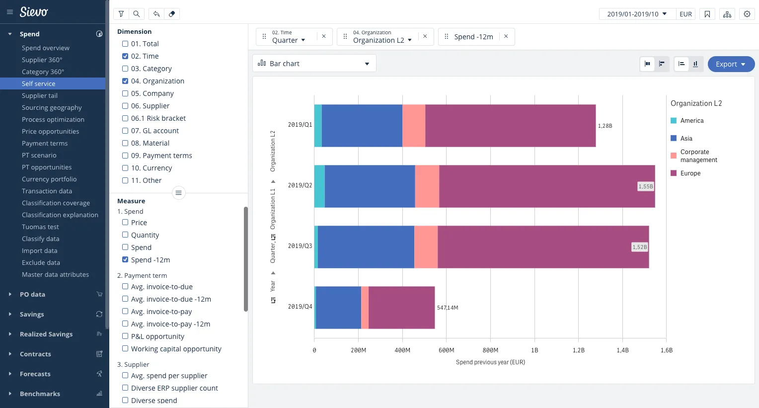
Task: Click the Export button
Action: 731,64
